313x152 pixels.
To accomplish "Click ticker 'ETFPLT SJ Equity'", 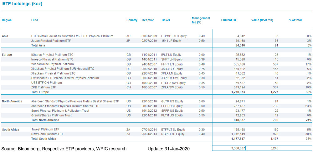I will point(173,130).
